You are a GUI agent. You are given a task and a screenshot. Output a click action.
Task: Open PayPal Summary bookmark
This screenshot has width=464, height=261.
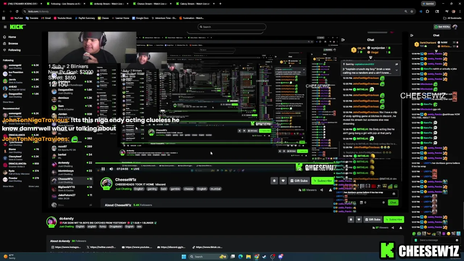point(85,18)
